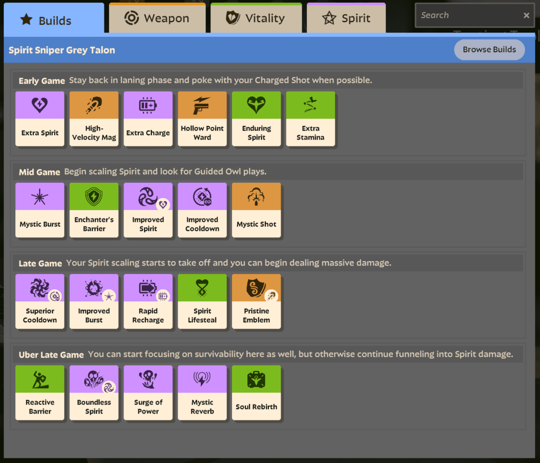Pick the Superior Cooldown icon
The image size is (540, 463).
(40, 287)
